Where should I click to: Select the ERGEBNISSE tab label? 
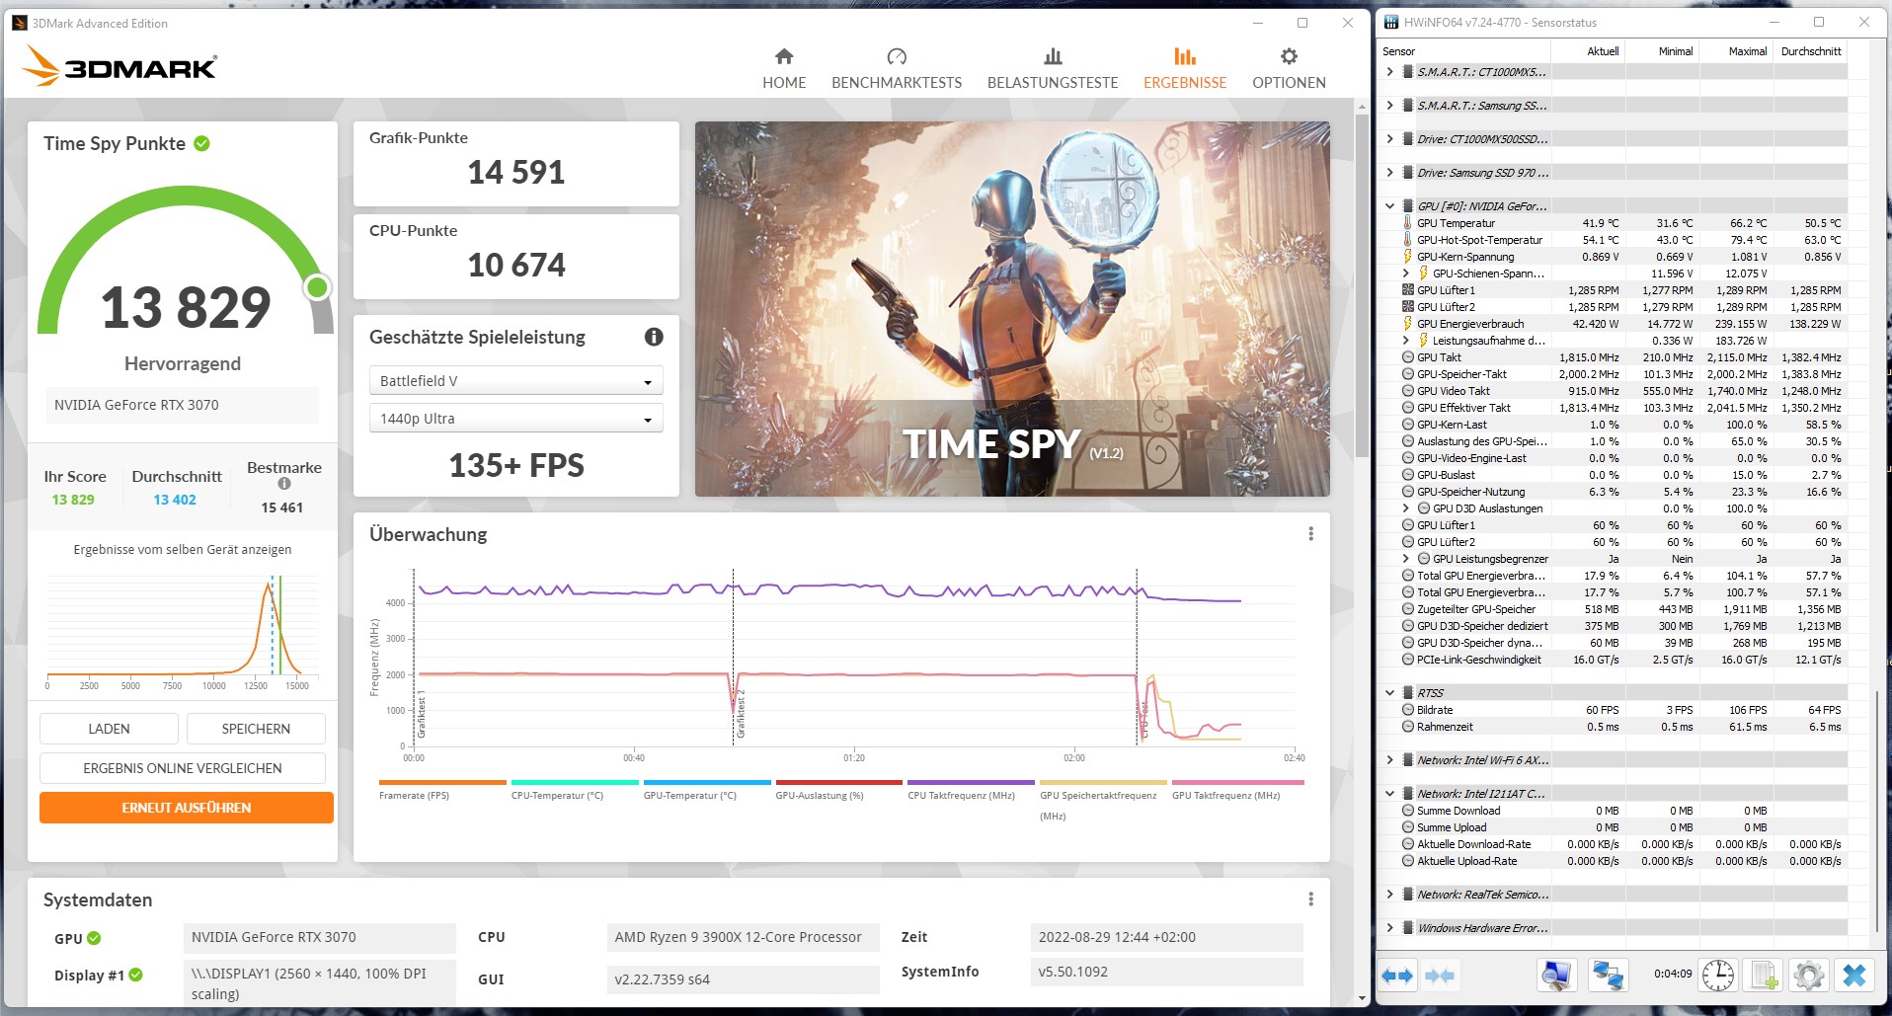1185,83
